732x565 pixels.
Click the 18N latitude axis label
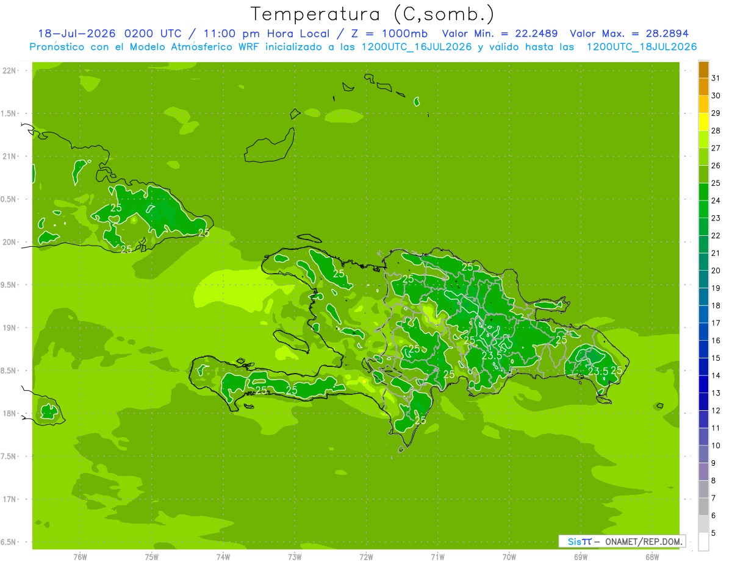click(x=10, y=413)
